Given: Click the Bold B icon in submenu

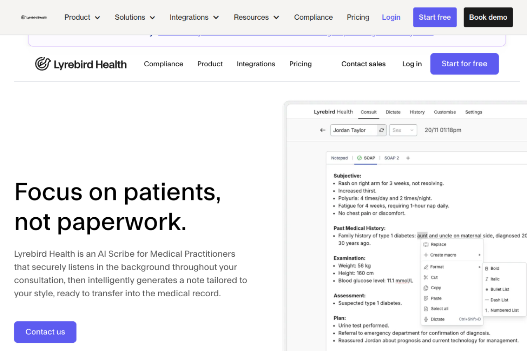Looking at the screenshot, I should [x=487, y=268].
